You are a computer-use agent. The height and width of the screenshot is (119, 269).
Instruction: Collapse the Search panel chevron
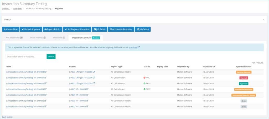pos(263,20)
